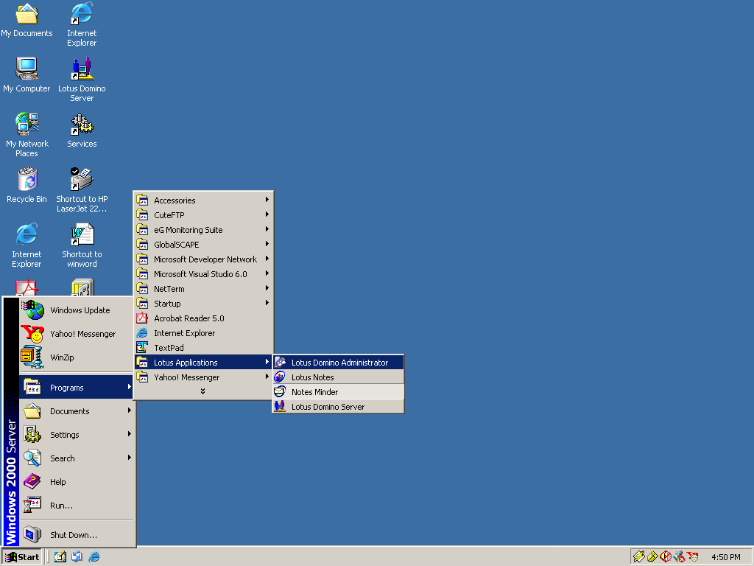Click the Lotus Domino Server desktop shortcut

(x=82, y=80)
